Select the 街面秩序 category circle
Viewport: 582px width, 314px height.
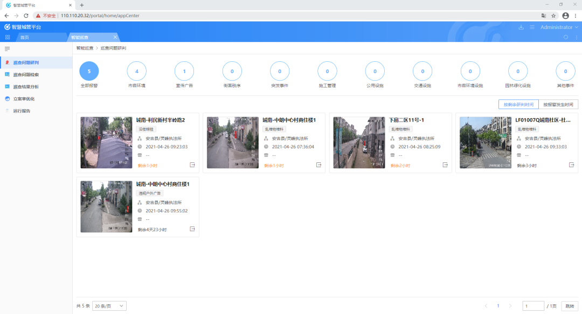[x=232, y=71]
